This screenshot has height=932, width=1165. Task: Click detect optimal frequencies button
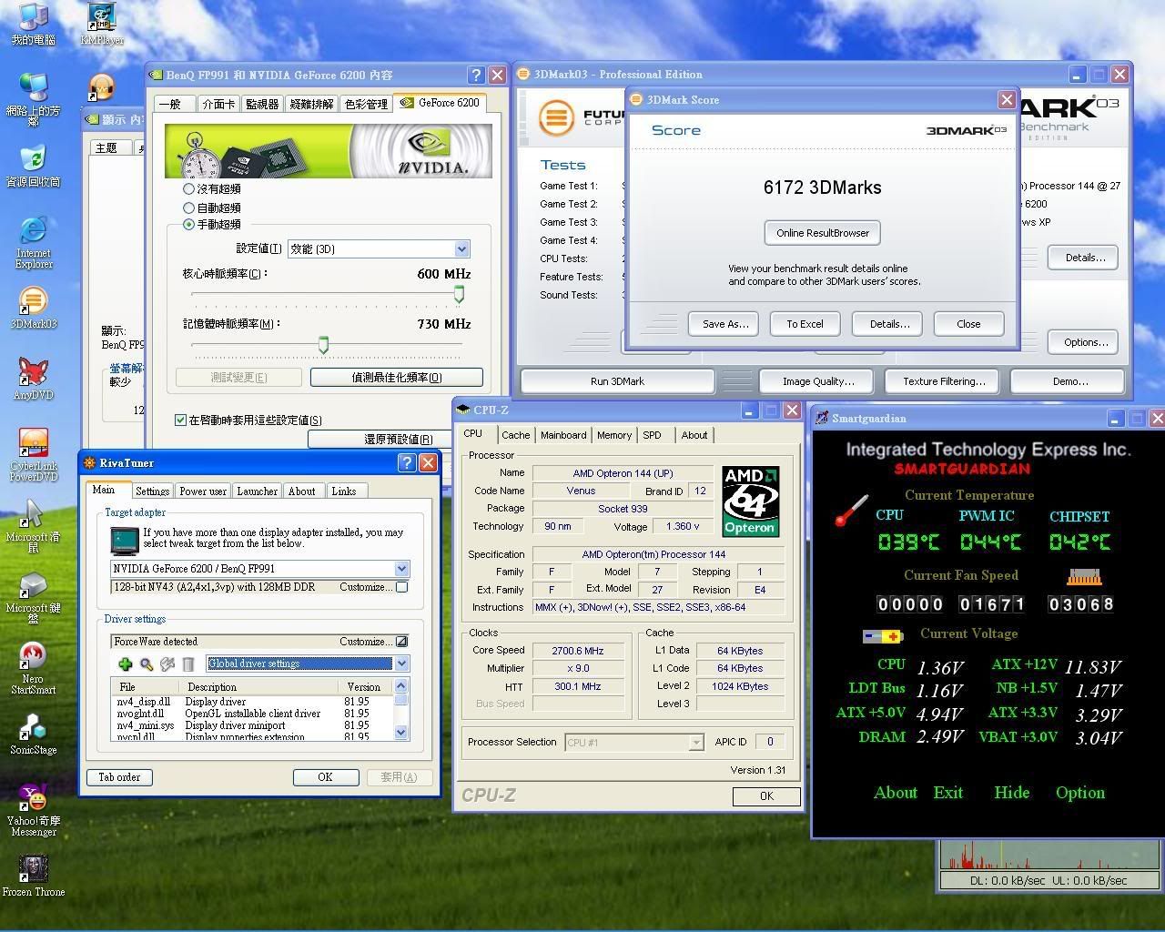(396, 377)
